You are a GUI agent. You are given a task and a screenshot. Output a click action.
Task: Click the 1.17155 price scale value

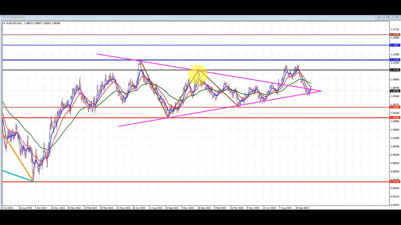coord(395,29)
